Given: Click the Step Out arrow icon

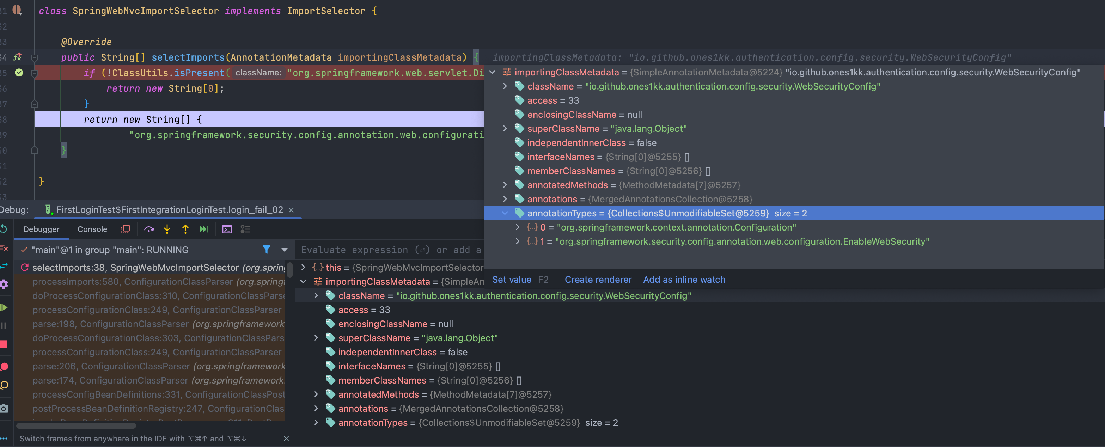Looking at the screenshot, I should pos(185,229).
